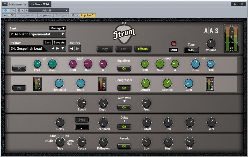Open the preset list icon
Image resolution: width=248 pixels, height=157 pixels.
click(x=19, y=10)
